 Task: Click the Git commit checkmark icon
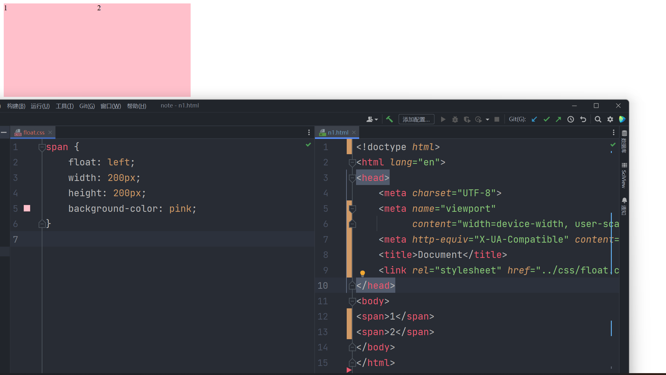point(546,119)
